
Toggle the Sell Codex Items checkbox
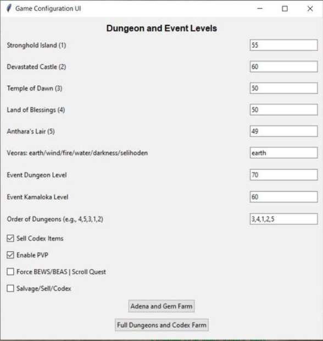click(x=10, y=238)
